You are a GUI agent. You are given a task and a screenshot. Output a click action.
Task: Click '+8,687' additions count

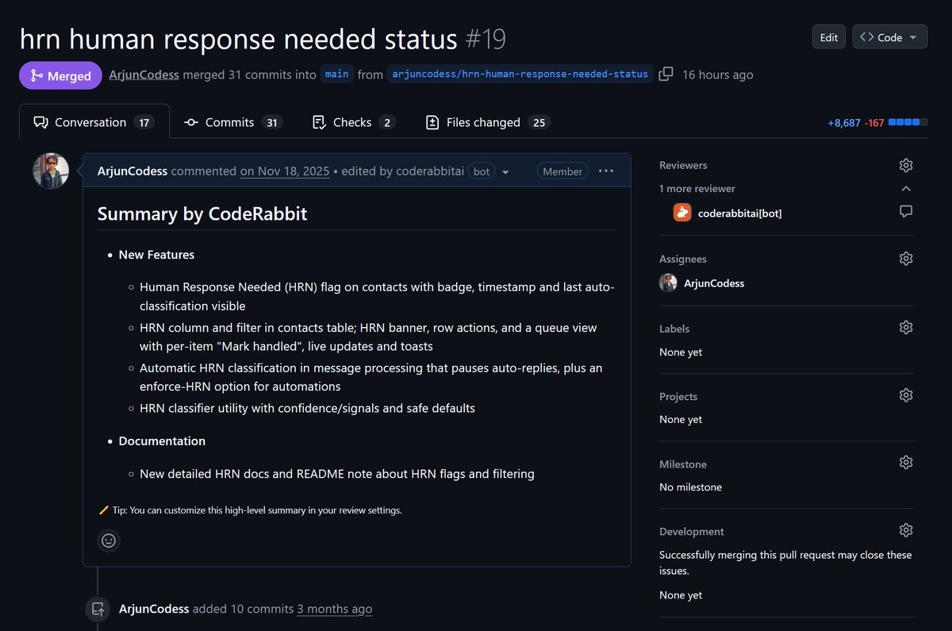pos(844,123)
